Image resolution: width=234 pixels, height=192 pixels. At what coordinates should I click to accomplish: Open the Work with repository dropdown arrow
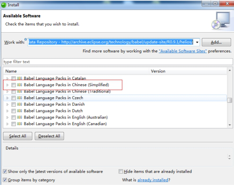(x=197, y=42)
